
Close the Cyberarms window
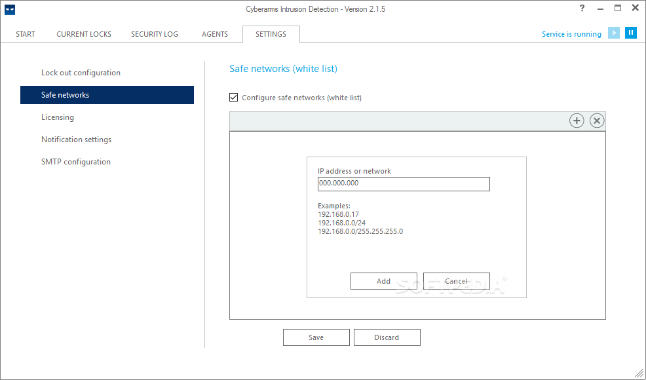coord(636,8)
